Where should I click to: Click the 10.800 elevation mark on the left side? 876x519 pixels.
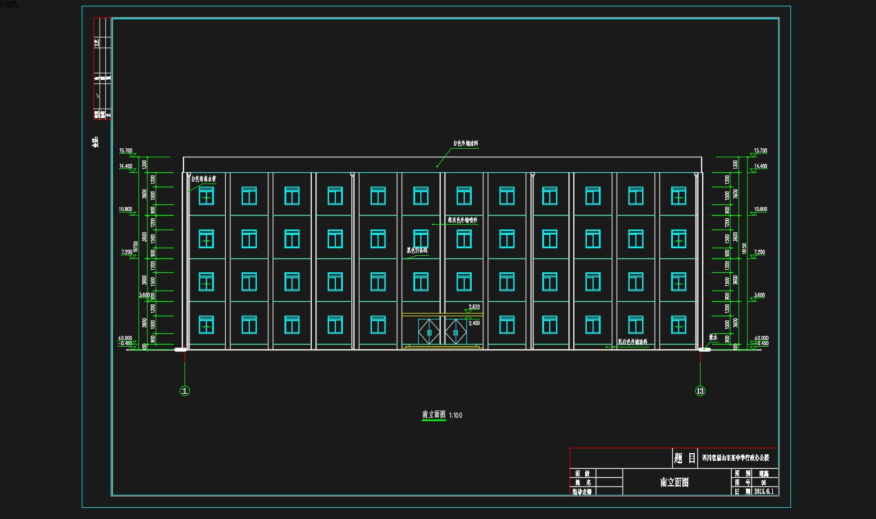coord(126,209)
